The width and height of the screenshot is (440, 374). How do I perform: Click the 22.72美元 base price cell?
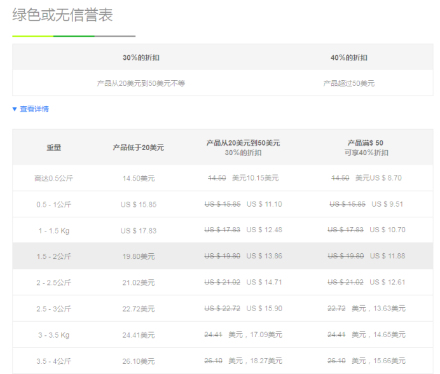click(x=139, y=309)
